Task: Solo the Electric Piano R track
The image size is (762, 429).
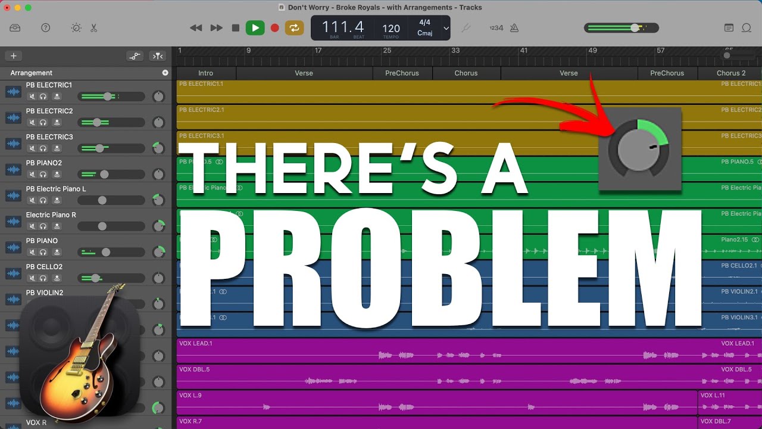Action: (x=43, y=226)
